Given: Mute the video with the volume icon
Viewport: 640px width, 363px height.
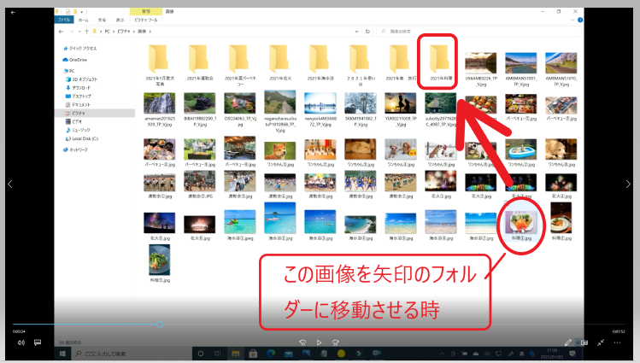Looking at the screenshot, I should point(21,343).
